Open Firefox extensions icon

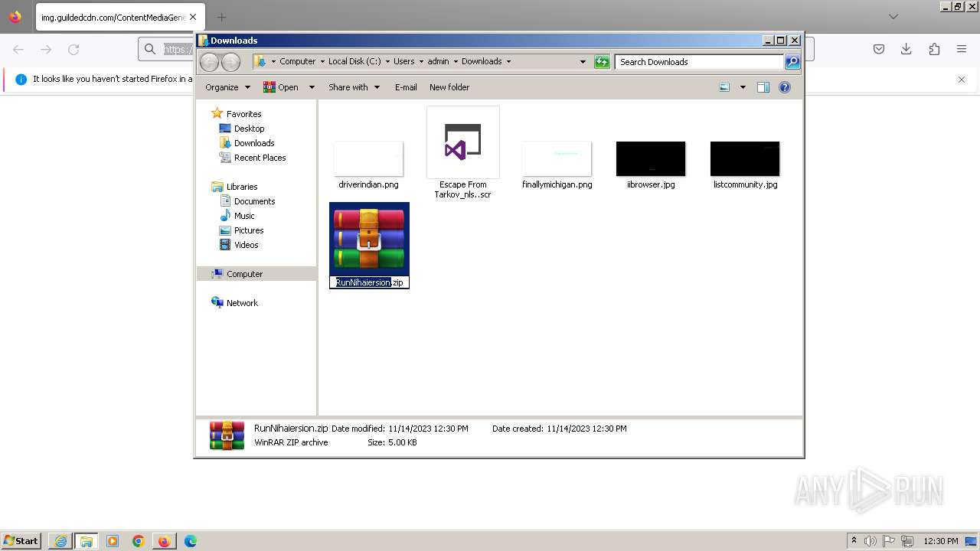point(934,49)
